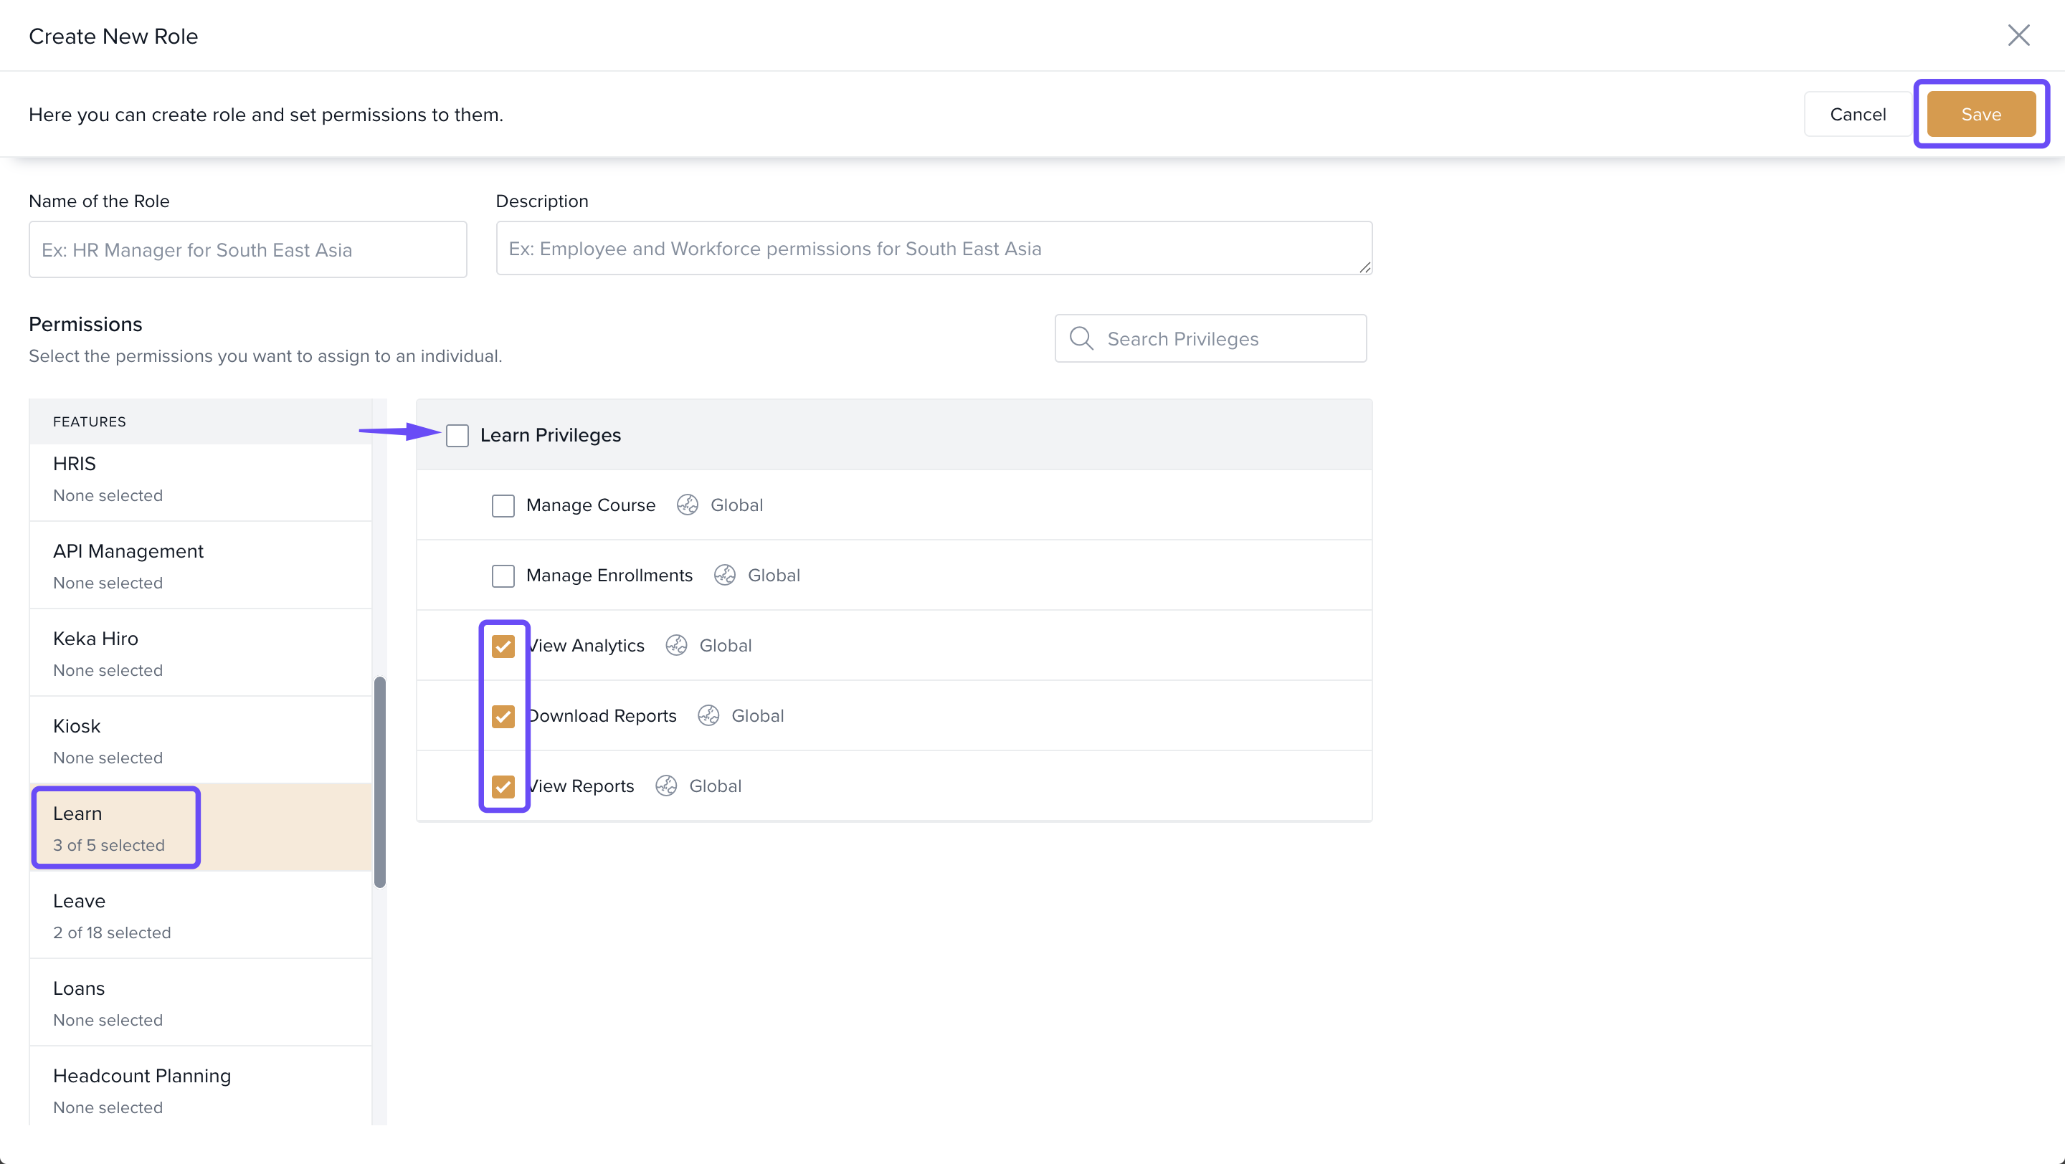
Task: Click the globe icon beside View Reports
Action: click(665, 786)
